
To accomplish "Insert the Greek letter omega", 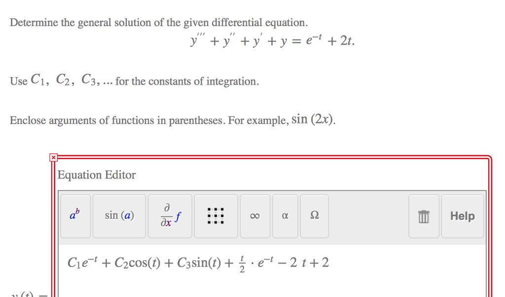I will 314,215.
